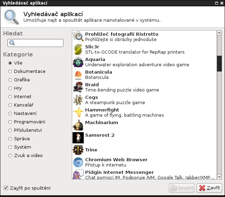This screenshot has height=197, width=225.
Task: Choose the Grafika category
Action: click(x=19, y=80)
